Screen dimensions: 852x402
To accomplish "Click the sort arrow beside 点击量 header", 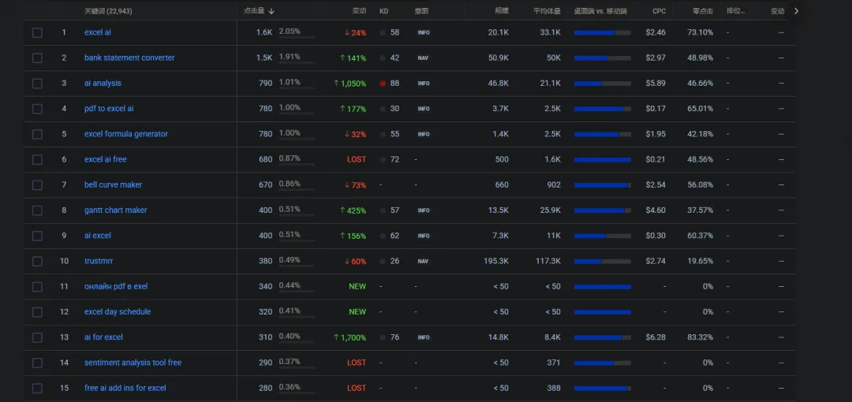I will pos(271,11).
